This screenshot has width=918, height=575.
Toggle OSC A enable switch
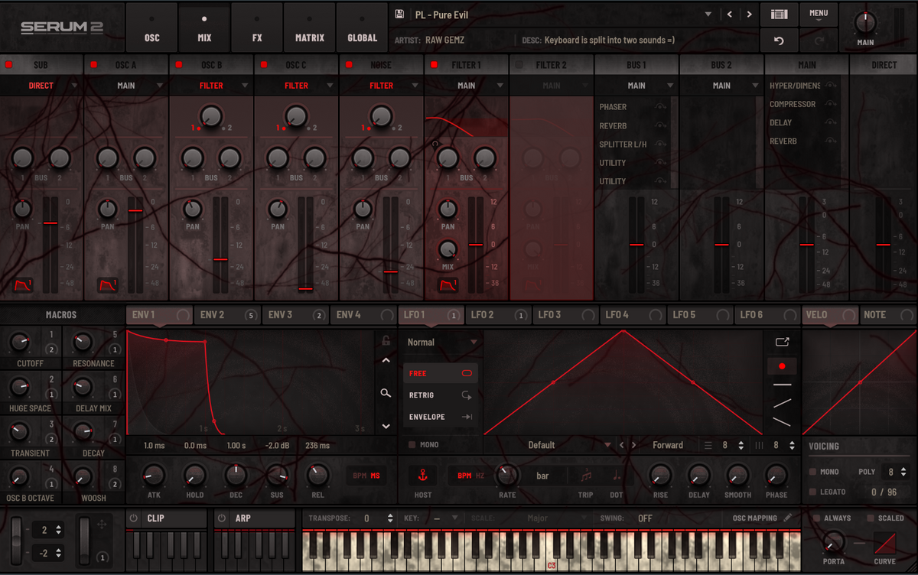coord(94,65)
